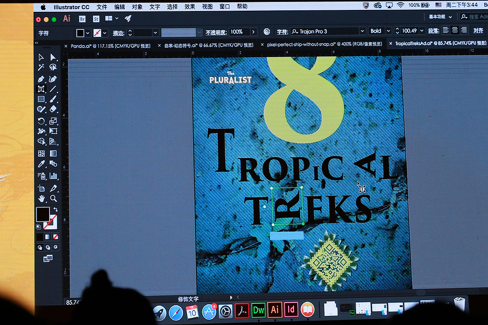
Task: Enable Draw Behind mode
Action: pyautogui.click(x=48, y=247)
